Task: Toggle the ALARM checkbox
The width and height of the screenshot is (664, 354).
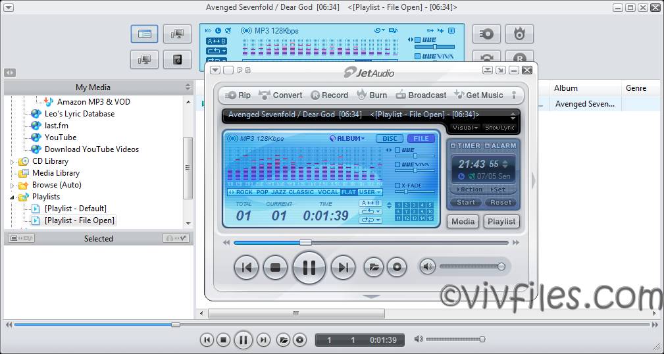Action: pos(487,145)
